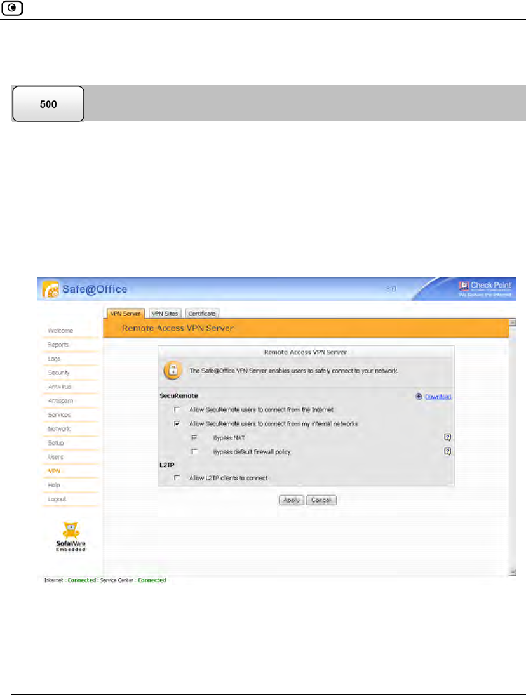Image resolution: width=526 pixels, height=695 pixels.
Task: Switch to the VPN Sites tab
Action: (165, 314)
